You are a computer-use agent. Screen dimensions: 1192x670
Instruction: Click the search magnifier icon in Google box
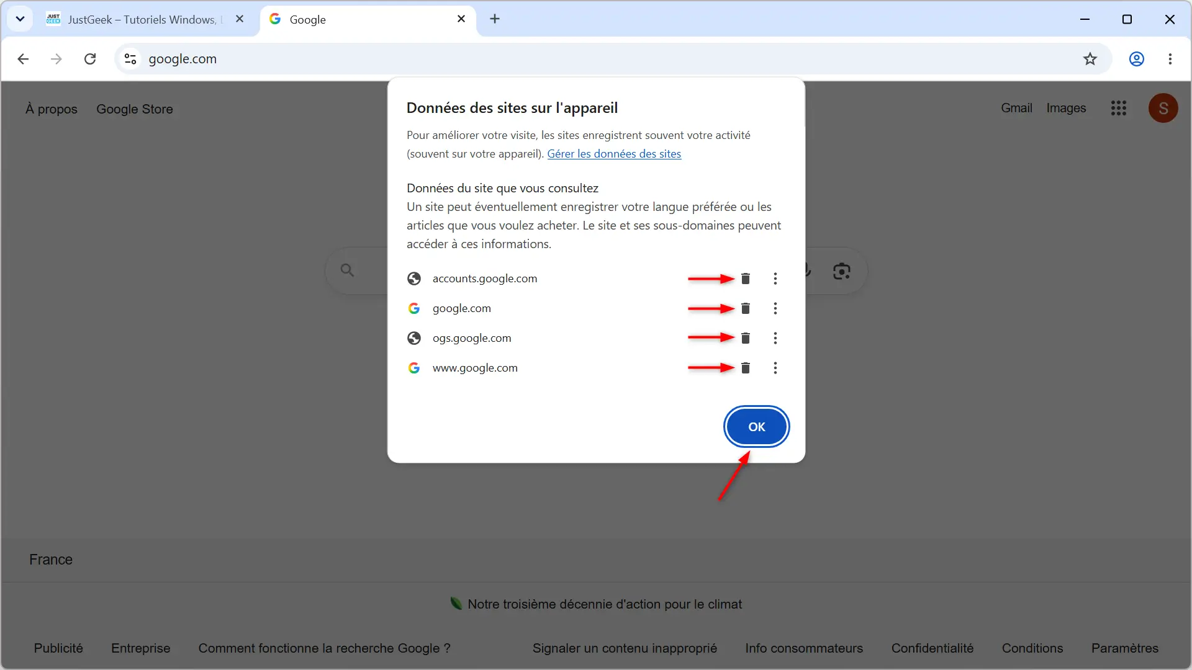tap(347, 270)
